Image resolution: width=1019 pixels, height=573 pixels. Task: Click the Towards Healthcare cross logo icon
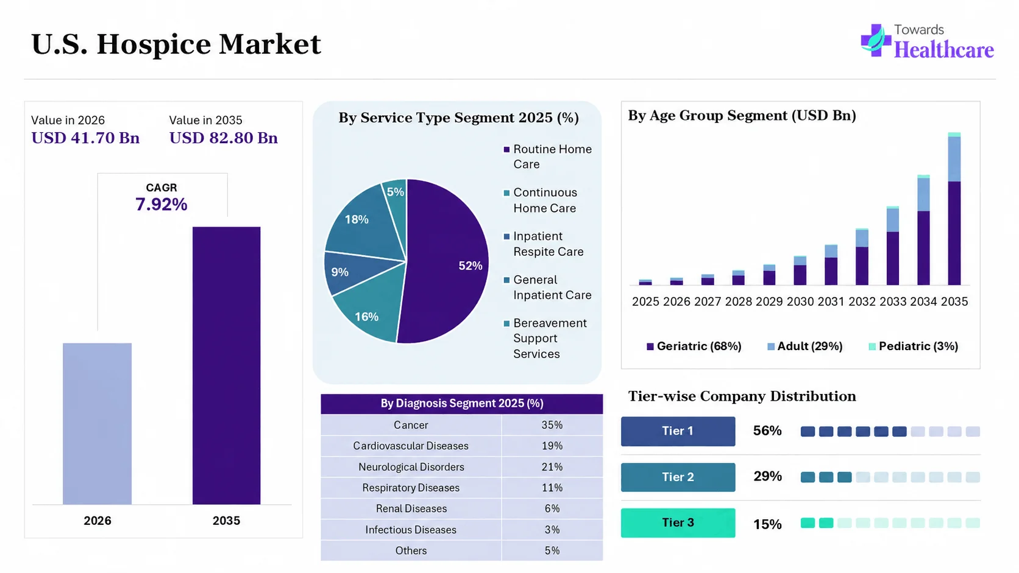876,40
